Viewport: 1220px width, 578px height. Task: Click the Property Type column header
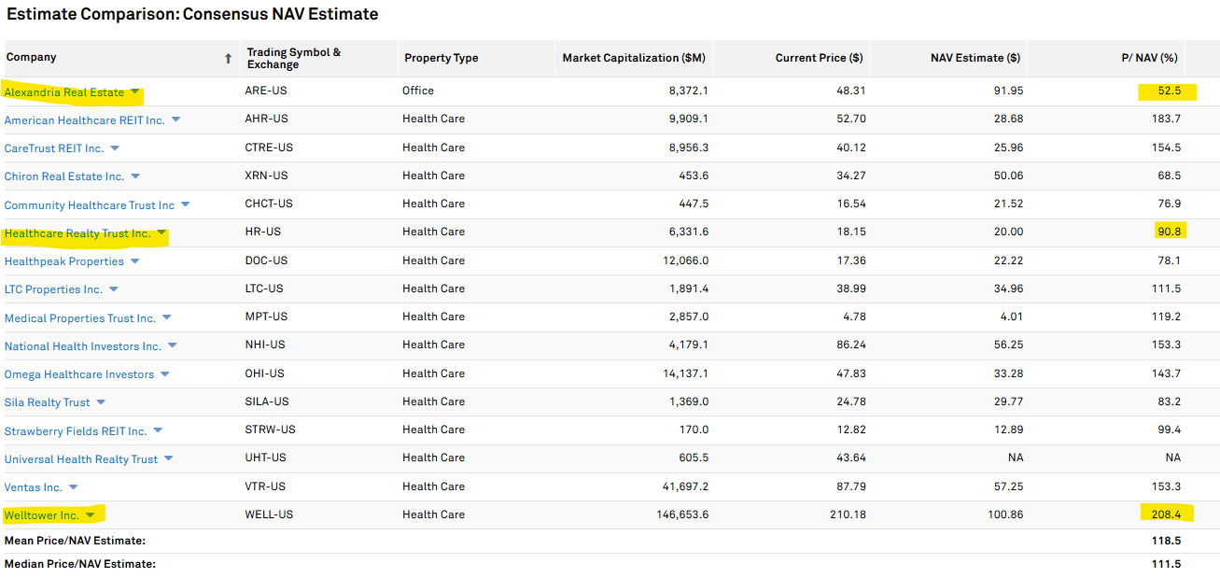(441, 58)
